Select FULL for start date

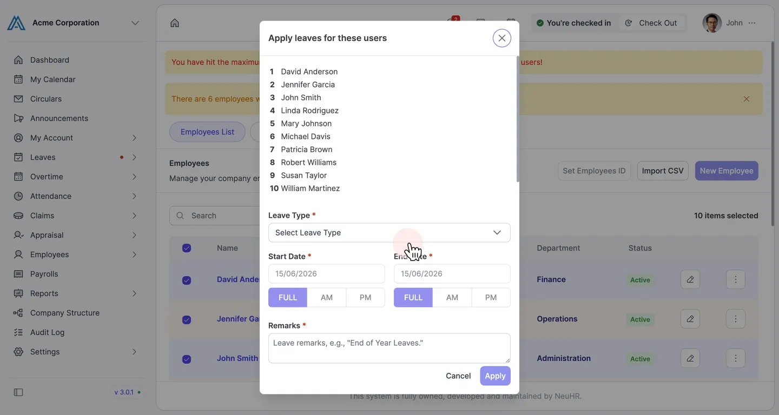tap(288, 298)
